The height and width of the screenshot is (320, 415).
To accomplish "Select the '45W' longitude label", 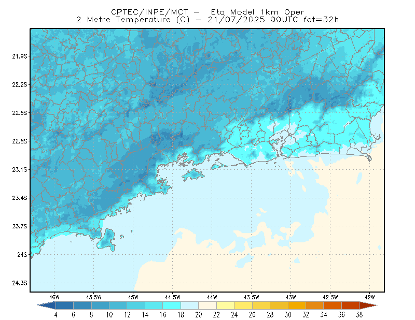I will click(x=133, y=297).
